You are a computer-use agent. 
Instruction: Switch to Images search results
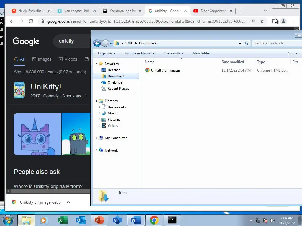pos(42,59)
